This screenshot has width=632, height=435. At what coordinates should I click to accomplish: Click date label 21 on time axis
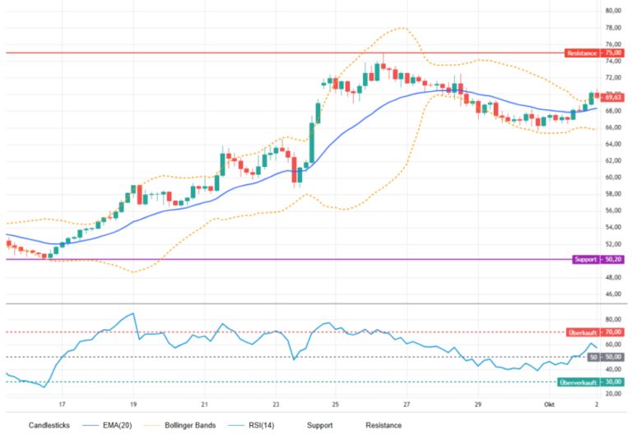(x=204, y=405)
